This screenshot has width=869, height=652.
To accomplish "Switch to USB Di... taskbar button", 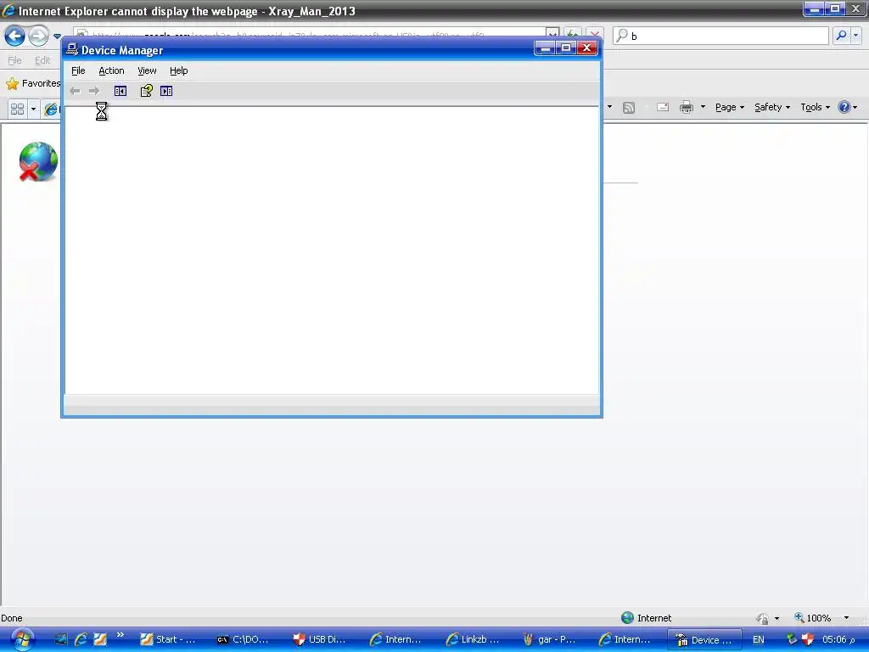I will pos(320,639).
